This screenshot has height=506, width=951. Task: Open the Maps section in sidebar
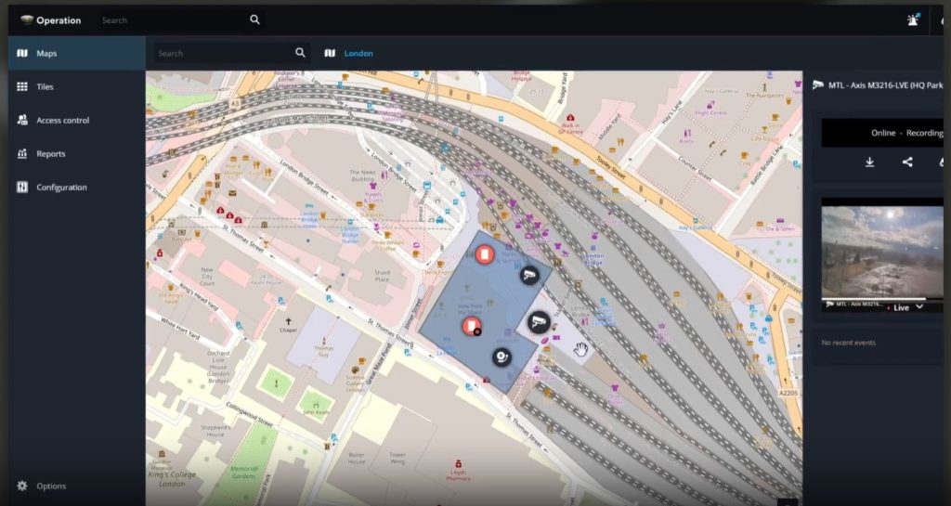point(46,54)
